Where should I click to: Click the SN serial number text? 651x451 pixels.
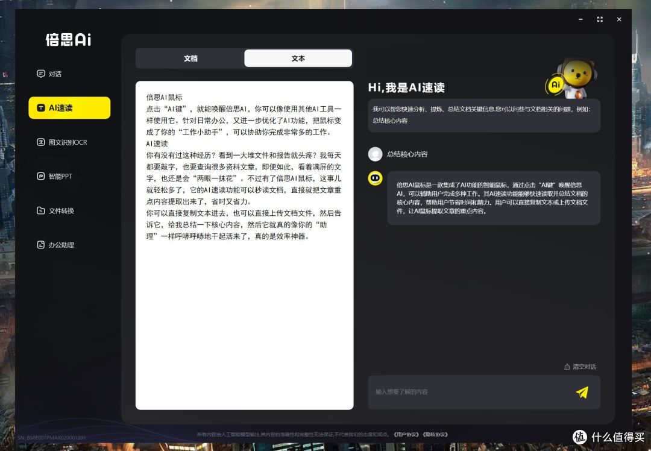coord(52,437)
